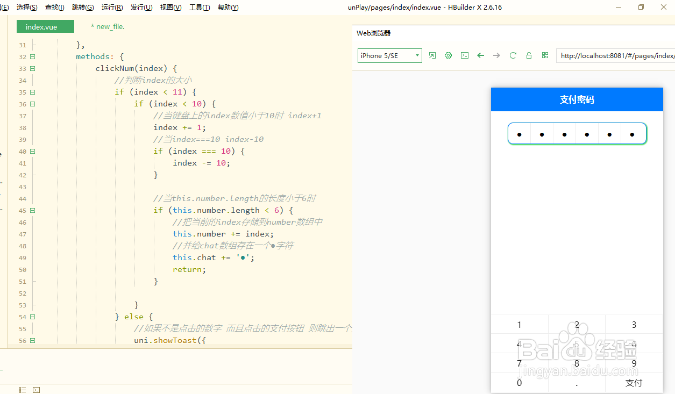Tap the 支付 pay key

point(634,383)
